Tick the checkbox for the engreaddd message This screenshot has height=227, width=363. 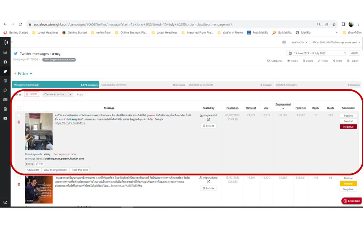coord(19,115)
